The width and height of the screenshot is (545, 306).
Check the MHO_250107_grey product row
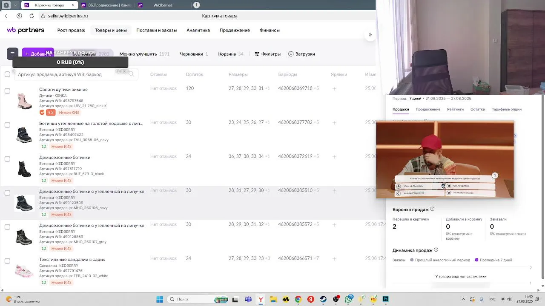click(x=7, y=227)
